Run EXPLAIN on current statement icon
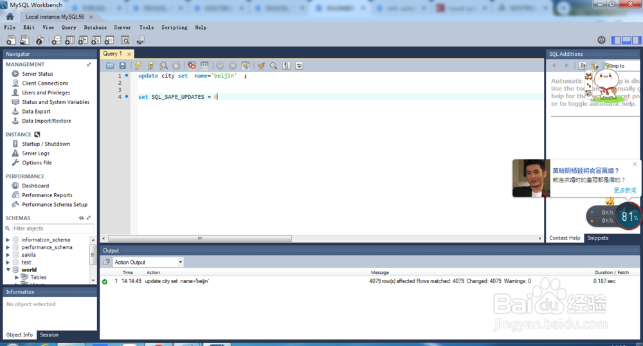The height and width of the screenshot is (346, 643). 163,65
